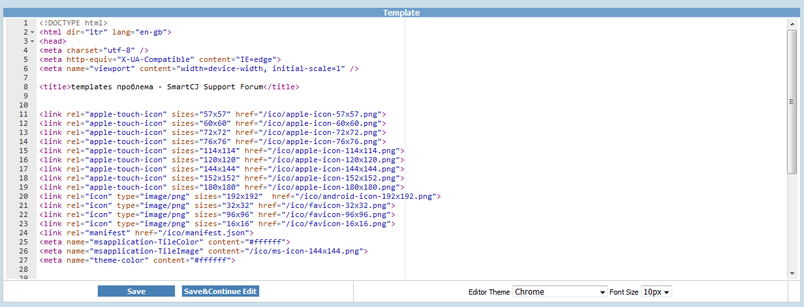Click the Editor Theme label

point(489,293)
